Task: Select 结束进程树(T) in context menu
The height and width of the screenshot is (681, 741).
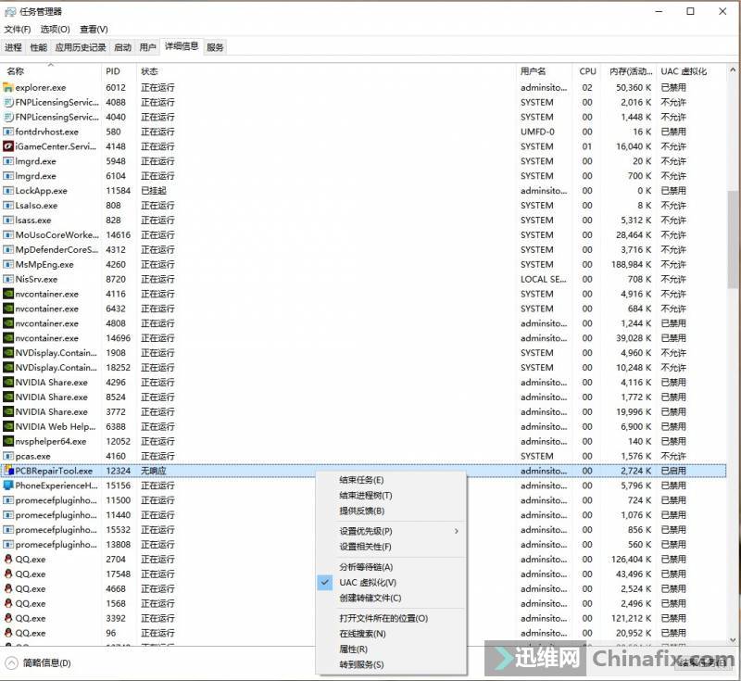Action: [391, 496]
